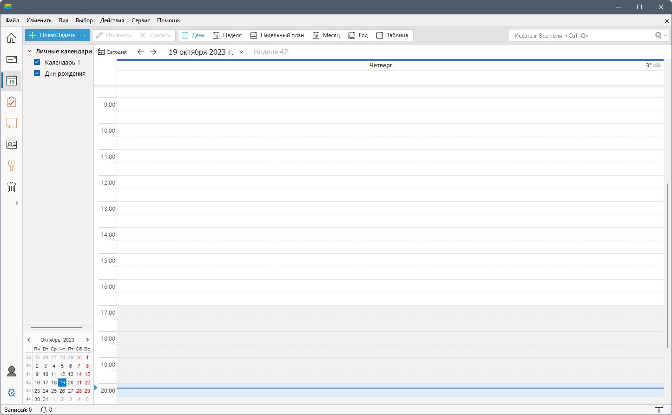Screen dimensions: 672x415
Task: Open the date dropdown next to 19 октября 2023 г.
Action: 241,52
